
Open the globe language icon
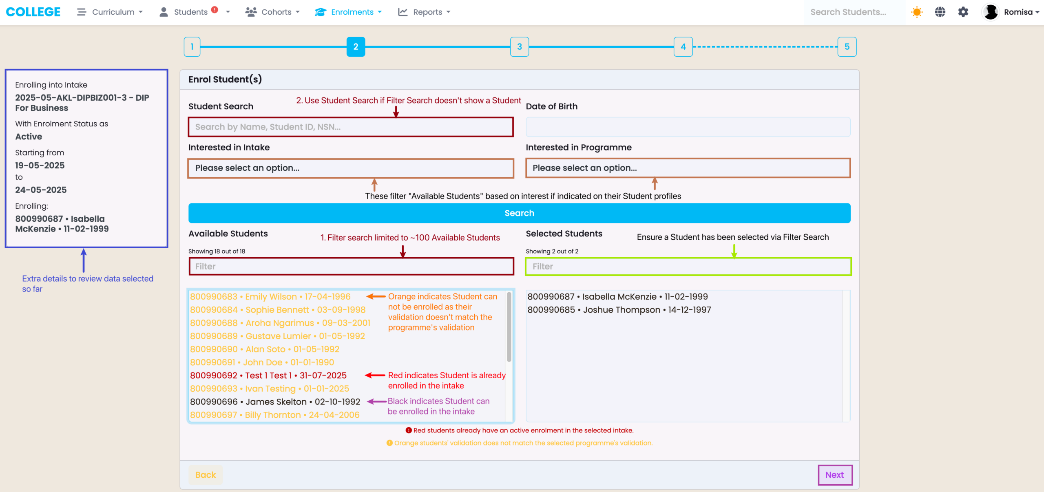(x=940, y=12)
